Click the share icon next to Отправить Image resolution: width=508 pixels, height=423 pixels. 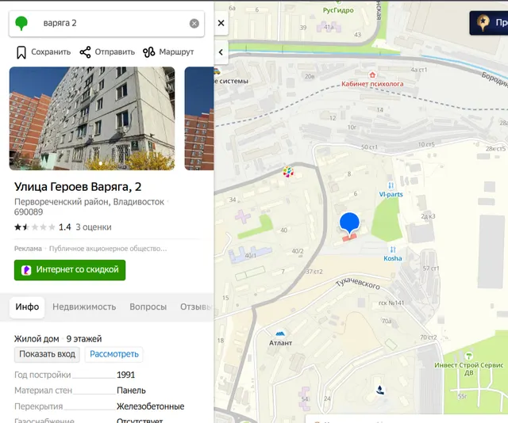[x=85, y=52]
